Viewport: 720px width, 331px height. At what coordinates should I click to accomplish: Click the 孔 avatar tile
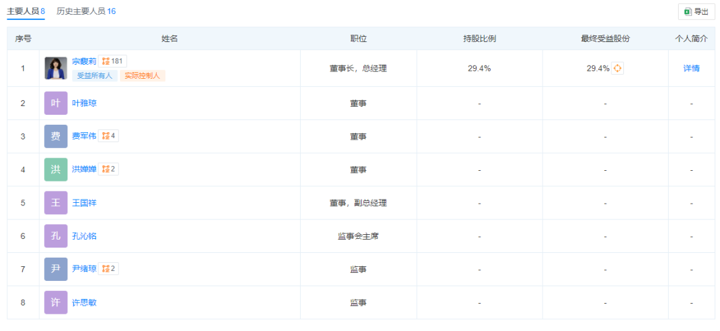coord(56,236)
